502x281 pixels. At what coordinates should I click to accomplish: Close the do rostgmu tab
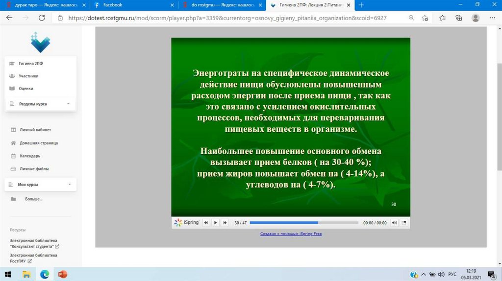260,5
